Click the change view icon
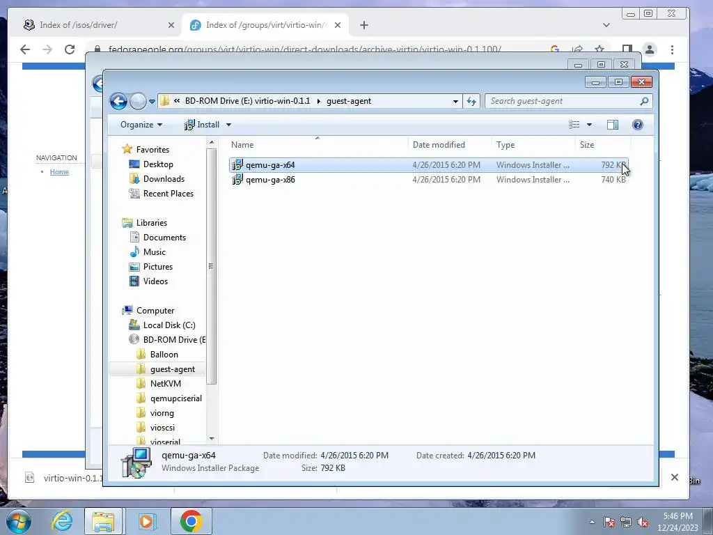Viewport: 713px width, 535px height. pos(574,125)
